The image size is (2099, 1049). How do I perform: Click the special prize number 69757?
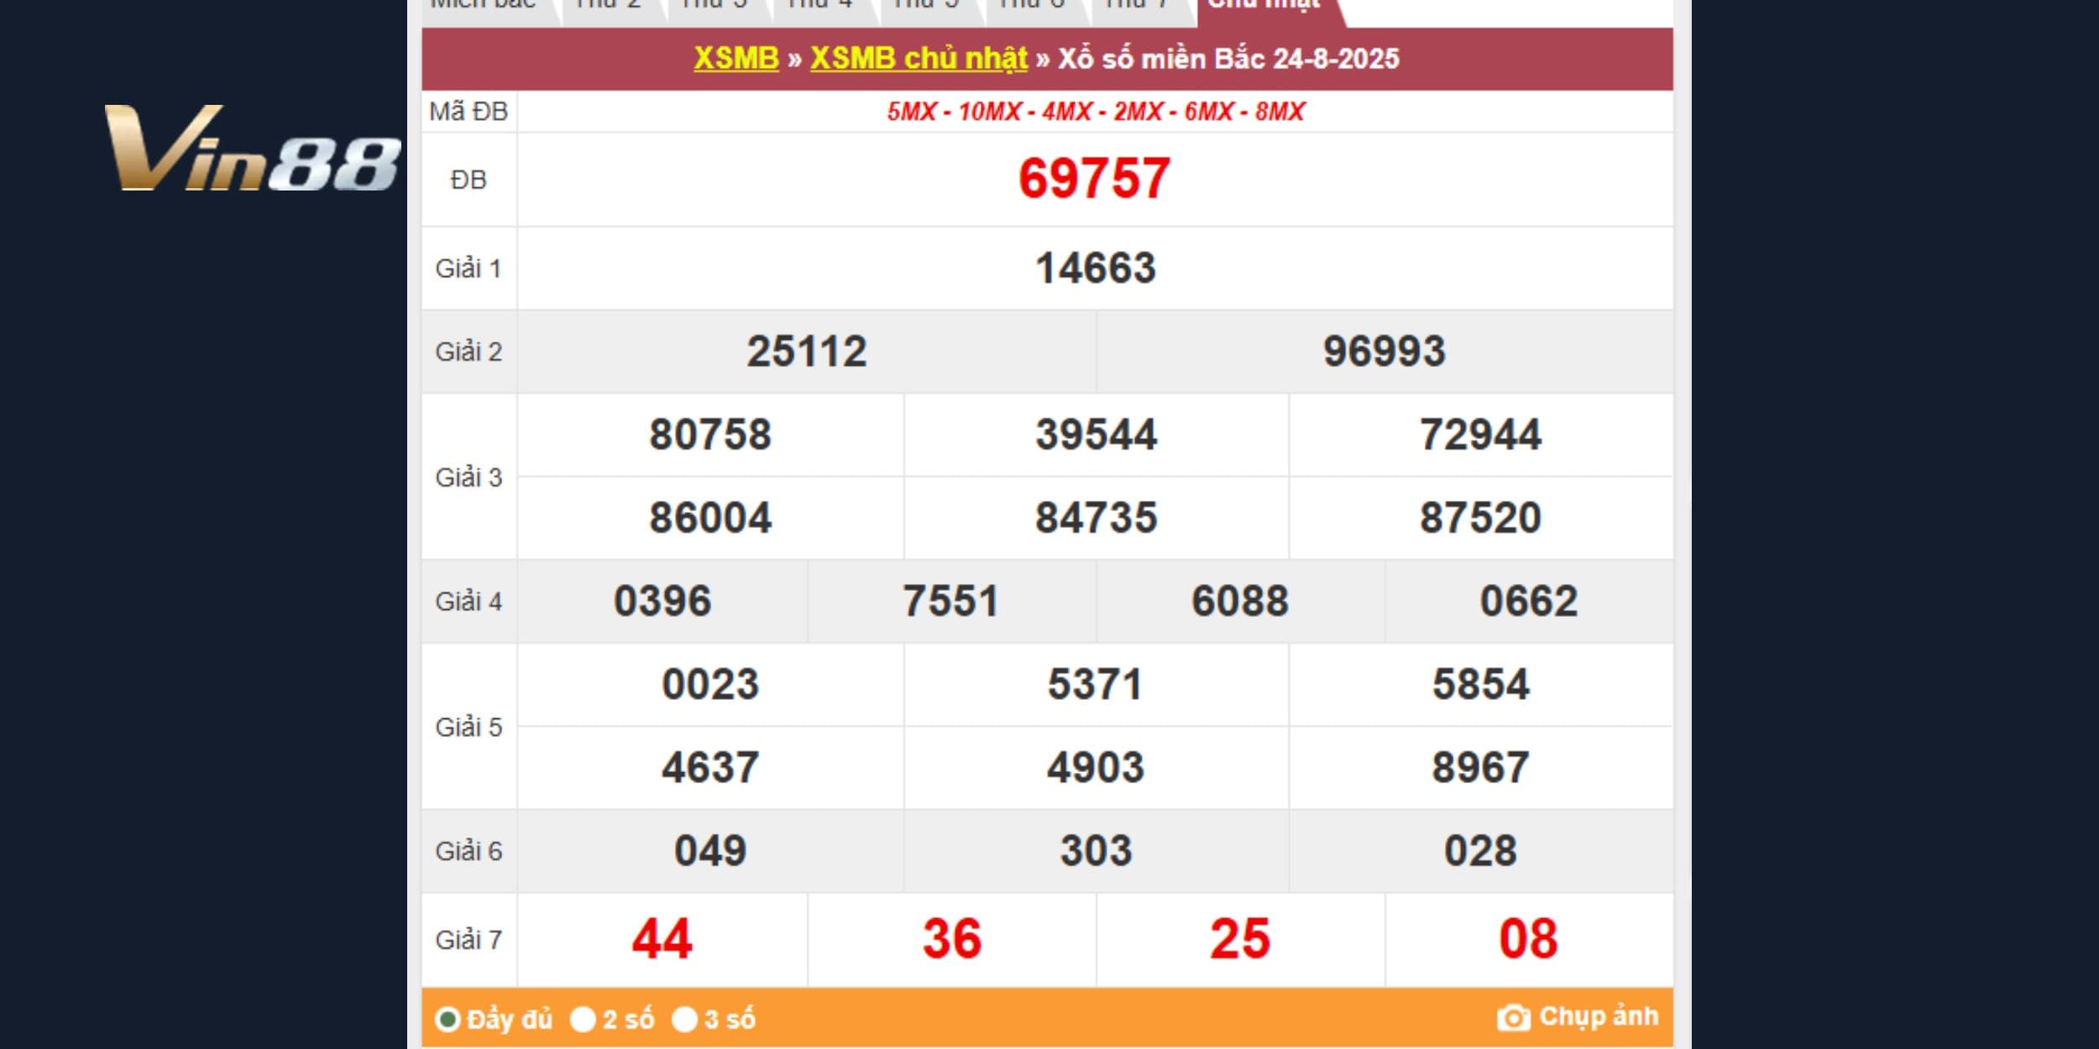click(1094, 179)
